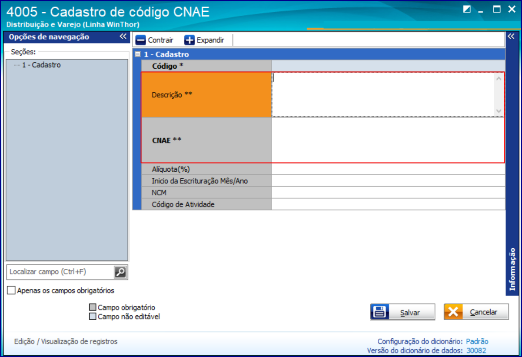522x357 pixels.
Task: Click the Inicio da Escrituração Mês/Ano label
Action: coord(199,181)
